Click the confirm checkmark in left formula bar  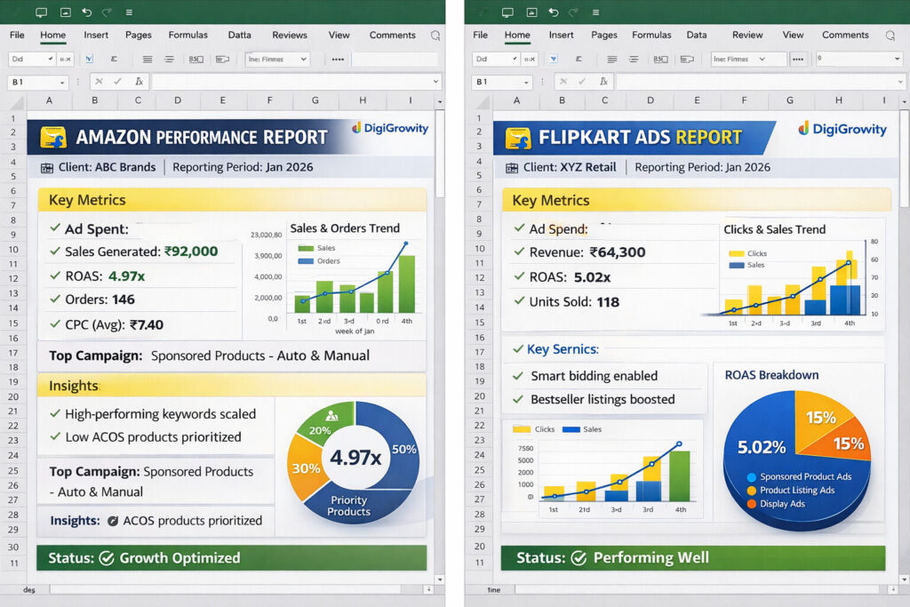point(117,82)
